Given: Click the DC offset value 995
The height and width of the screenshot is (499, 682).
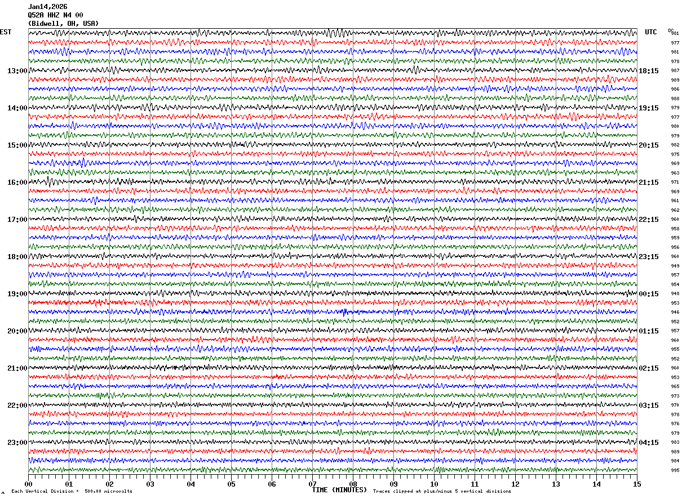Looking at the screenshot, I should [x=675, y=470].
